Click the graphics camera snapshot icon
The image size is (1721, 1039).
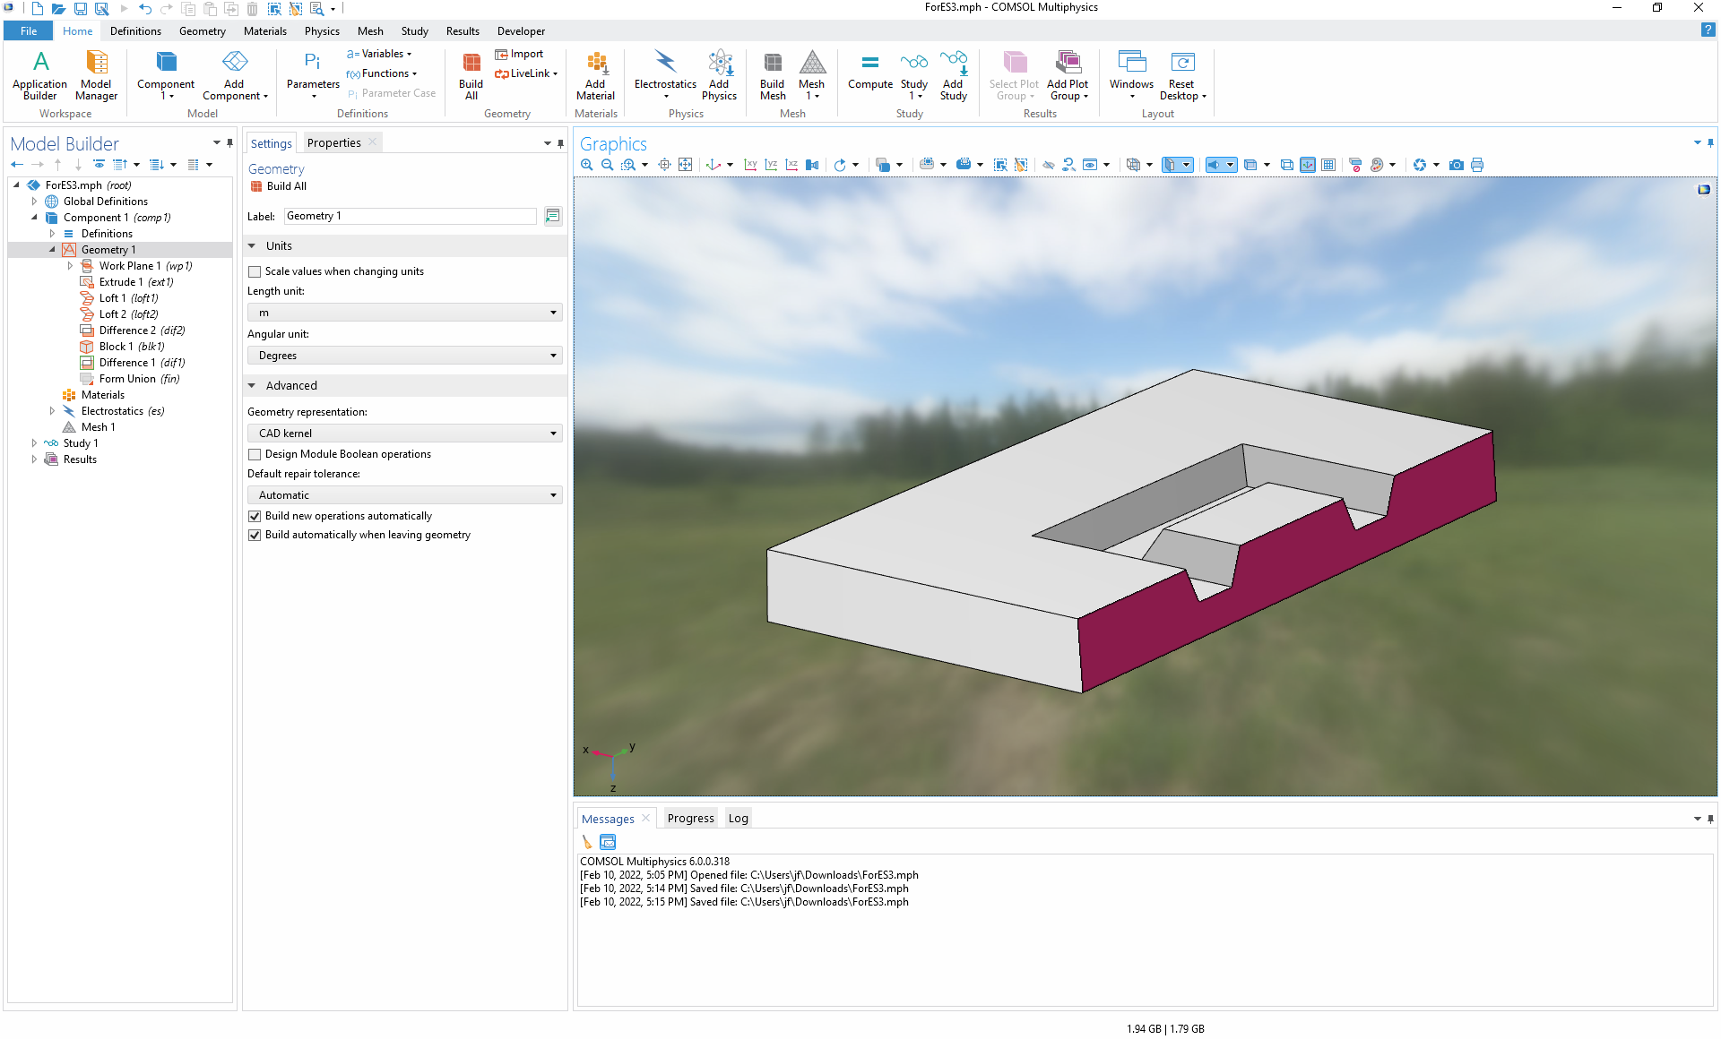pos(1457,165)
